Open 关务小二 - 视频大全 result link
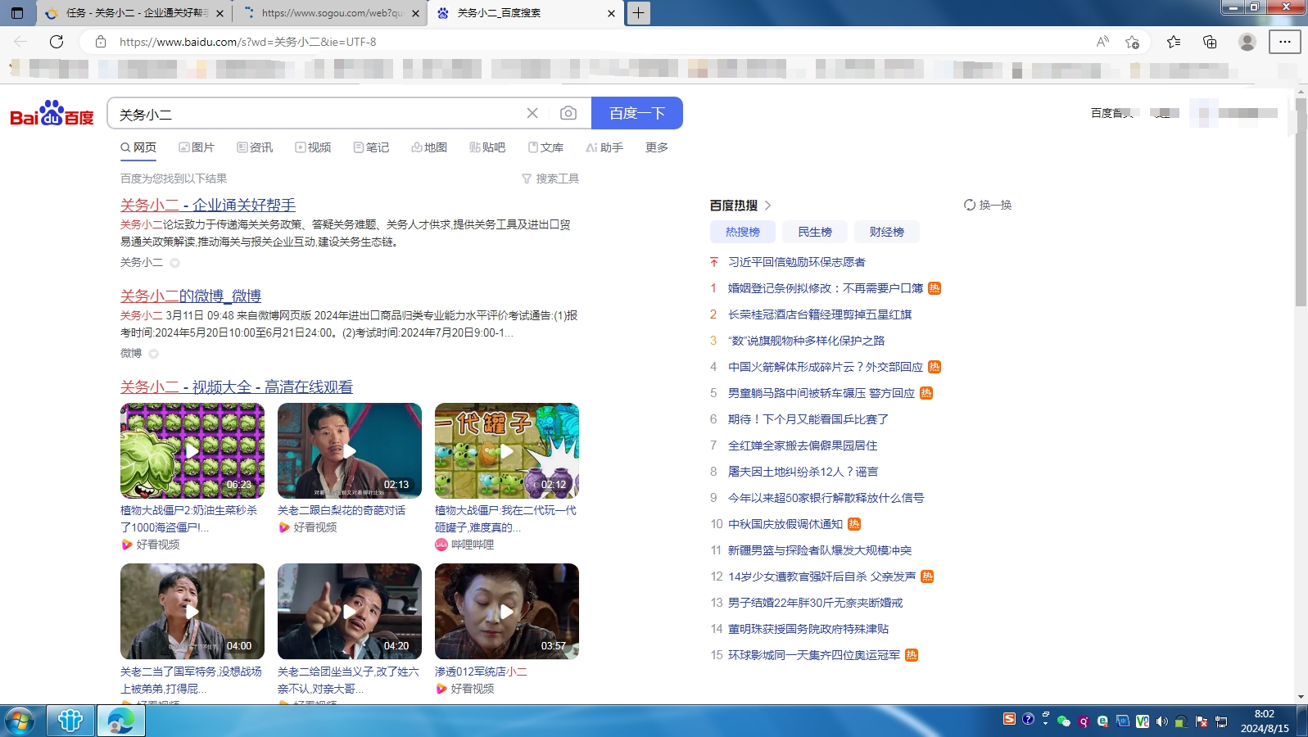 [237, 387]
